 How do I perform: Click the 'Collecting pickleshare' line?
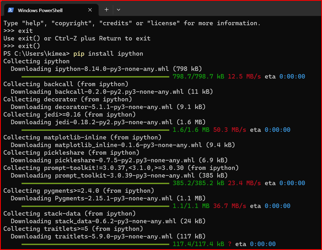tap(71, 153)
